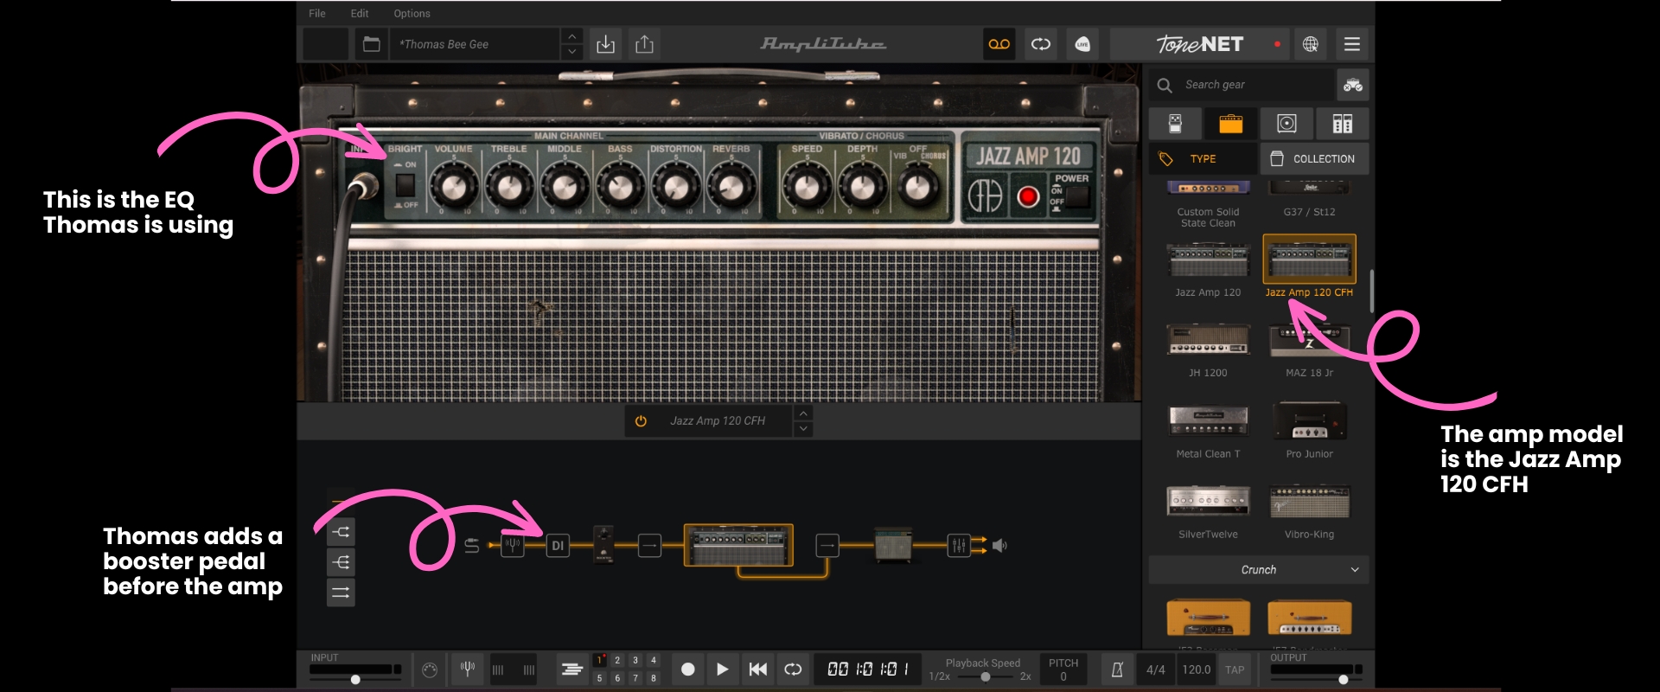Select the rack gear category icon
Screen dimensions: 1660x692
click(1343, 124)
